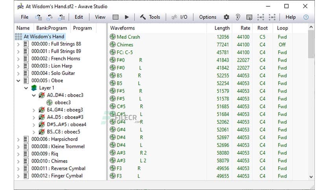This screenshot has width=329, height=190.
Task: Open the Help menu
Action: [290, 17]
